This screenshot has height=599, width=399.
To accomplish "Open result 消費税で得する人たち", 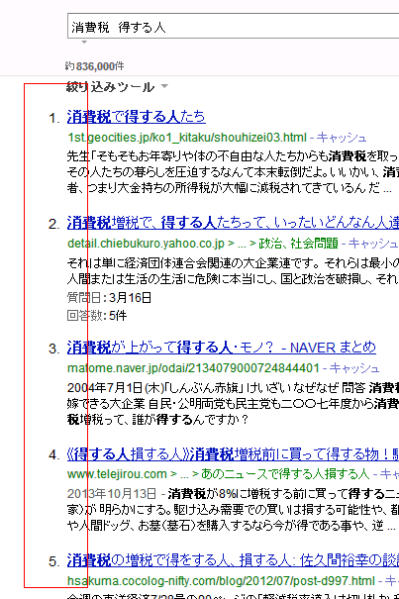I will point(136,117).
